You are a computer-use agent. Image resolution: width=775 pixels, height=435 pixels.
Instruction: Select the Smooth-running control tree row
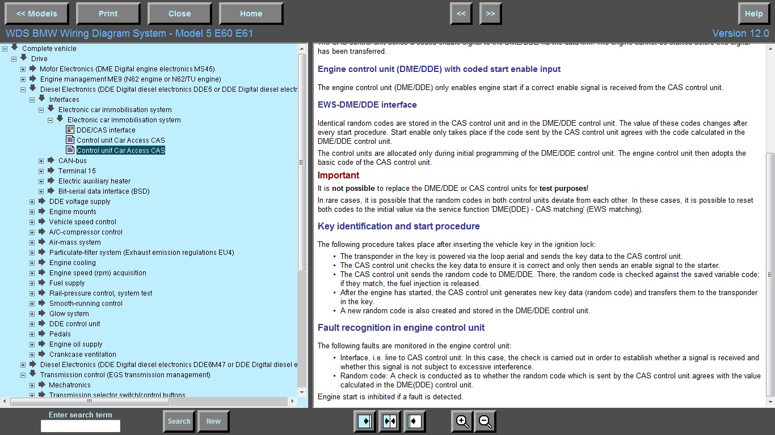(x=86, y=304)
